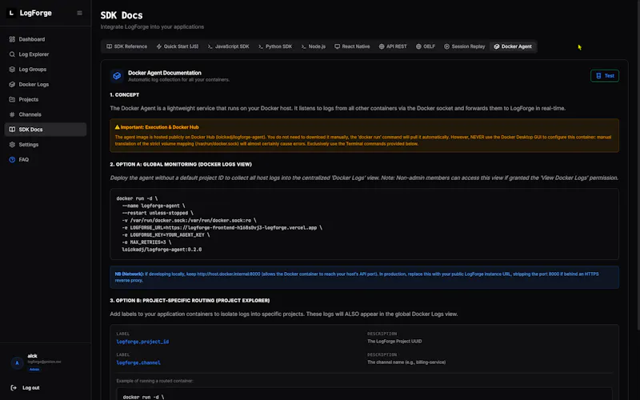Navigate to Docker Logs
This screenshot has height=400, width=640.
(46, 85)
